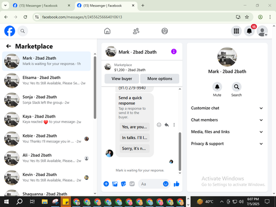The height and width of the screenshot is (207, 276).
Task: Go back in browser history
Action: 6,17
